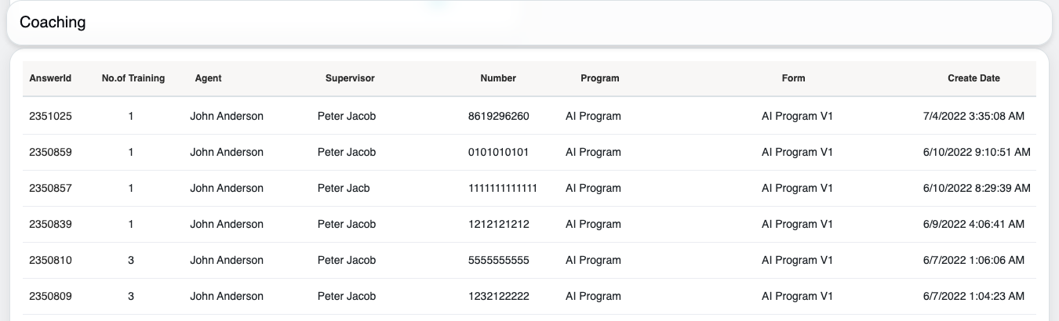Sort by the Create Date column header

pos(973,78)
